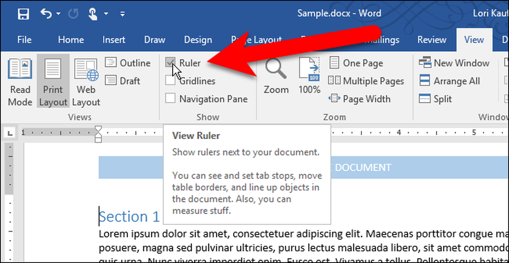Open a New Window
The image size is (509, 263).
[454, 63]
